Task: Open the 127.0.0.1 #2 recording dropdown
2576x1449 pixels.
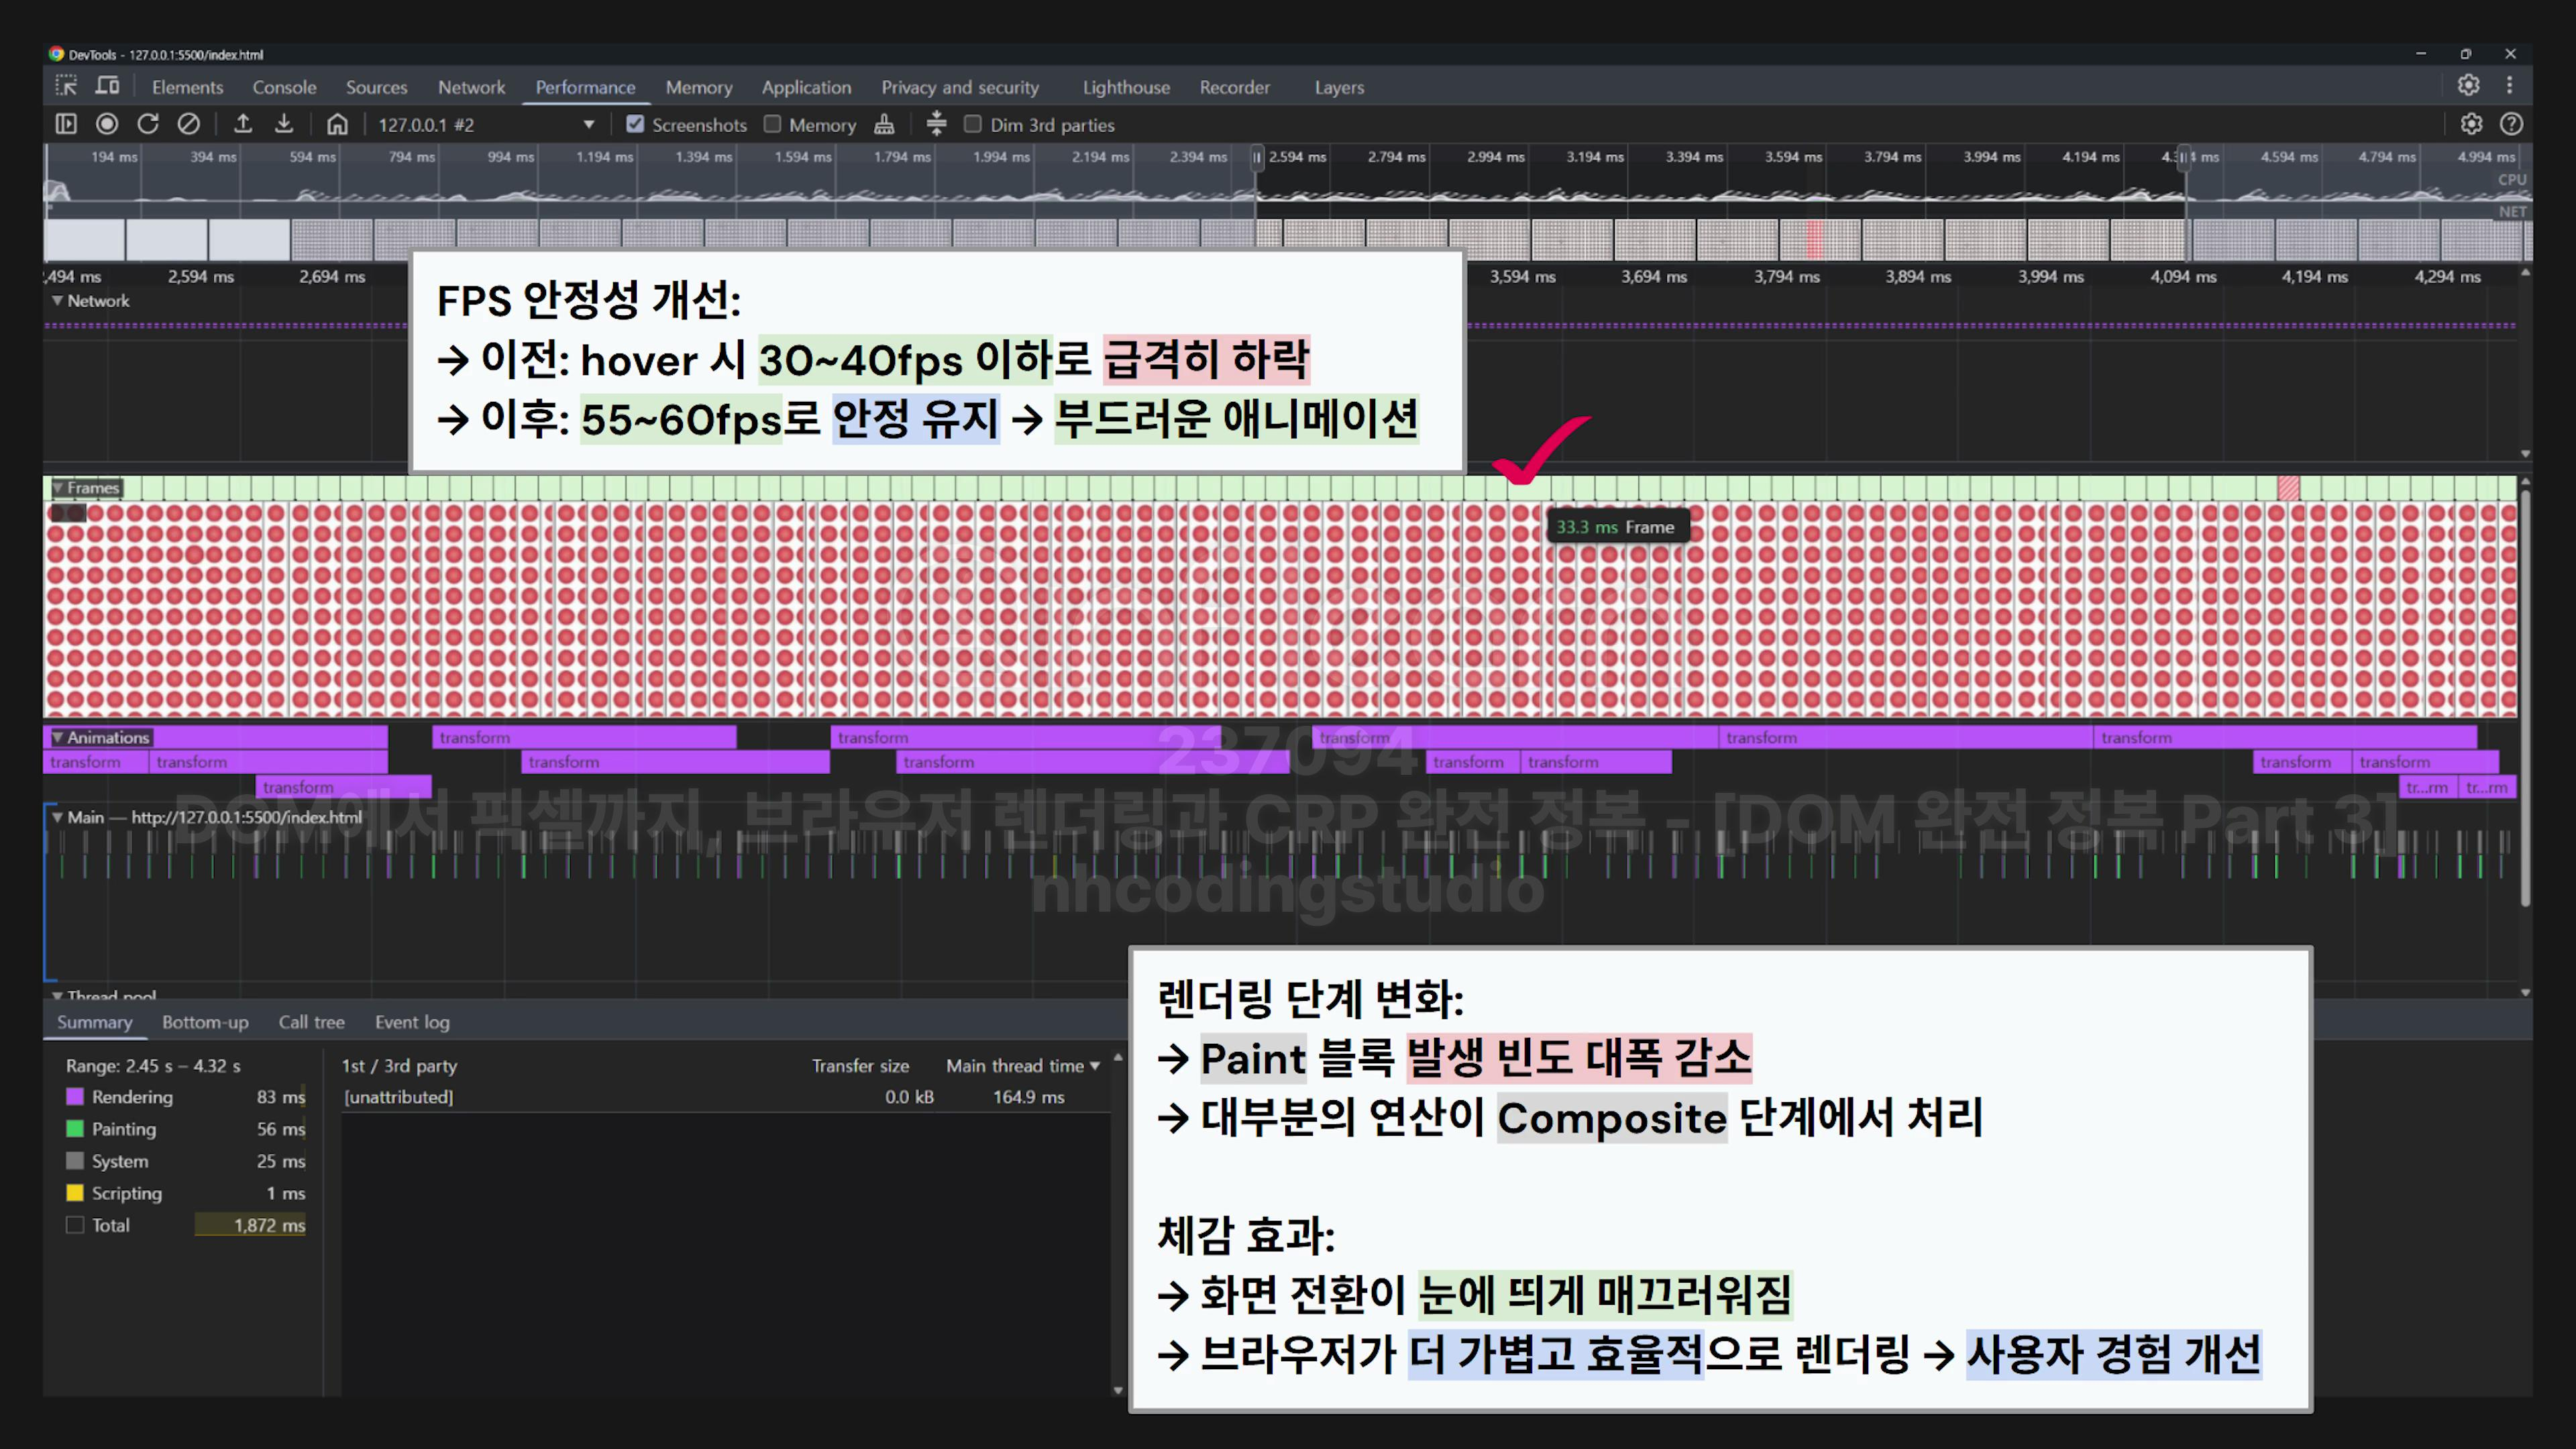Action: (x=588, y=124)
